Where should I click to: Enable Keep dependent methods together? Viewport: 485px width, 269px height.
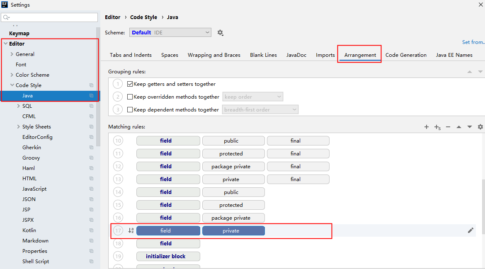pos(130,110)
